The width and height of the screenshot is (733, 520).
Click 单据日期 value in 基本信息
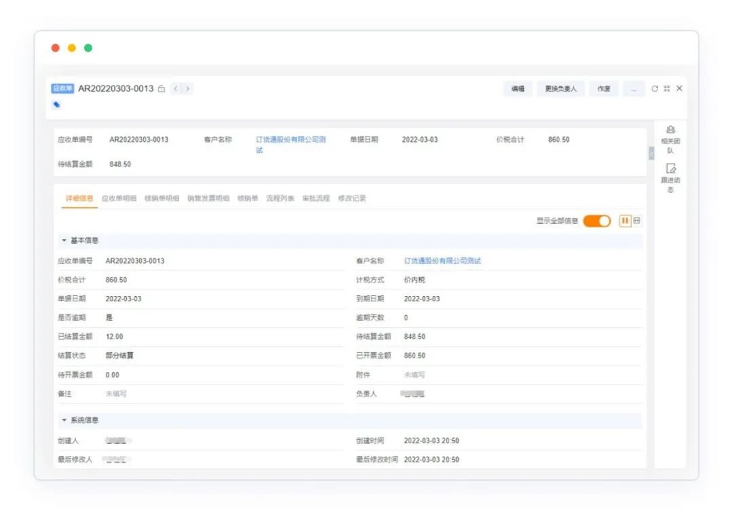coord(124,299)
